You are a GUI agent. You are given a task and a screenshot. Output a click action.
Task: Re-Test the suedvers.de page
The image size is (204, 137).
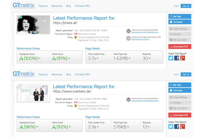180,85
